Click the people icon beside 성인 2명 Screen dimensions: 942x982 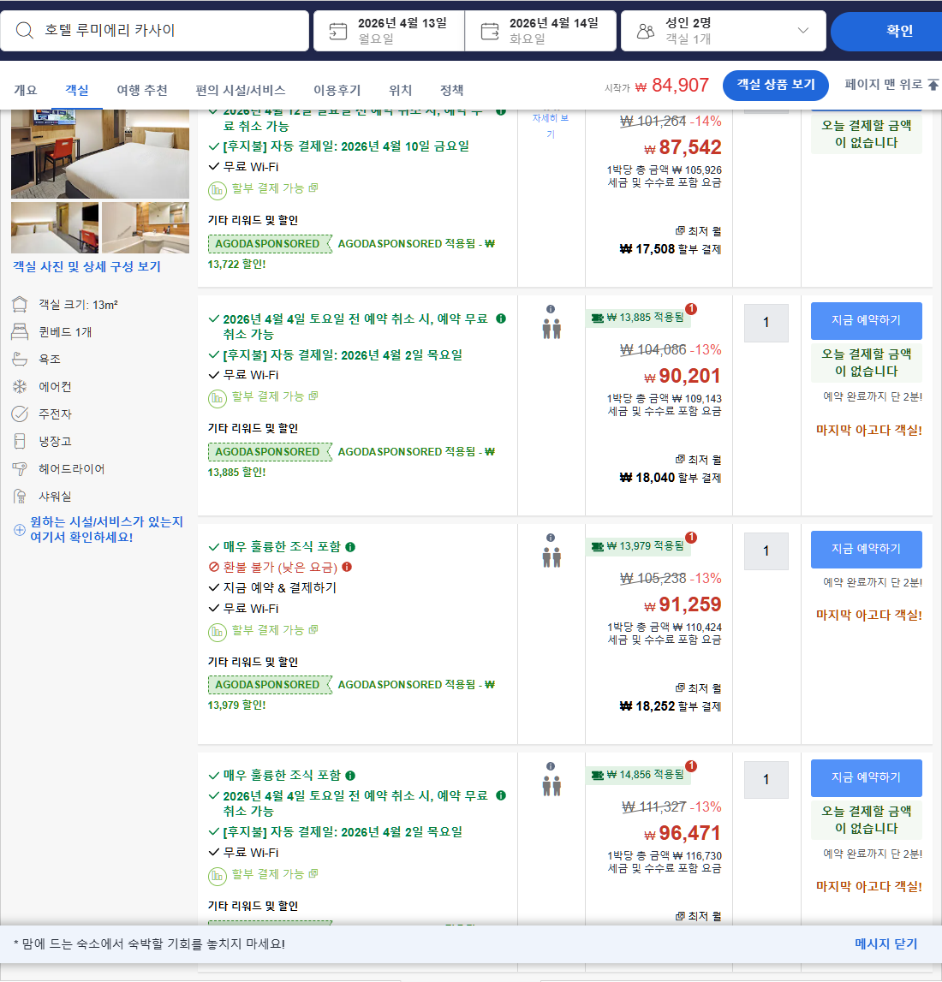(647, 30)
